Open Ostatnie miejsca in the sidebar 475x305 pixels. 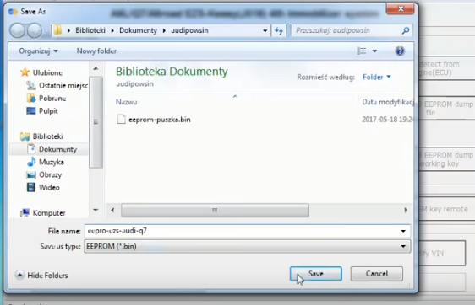point(63,86)
